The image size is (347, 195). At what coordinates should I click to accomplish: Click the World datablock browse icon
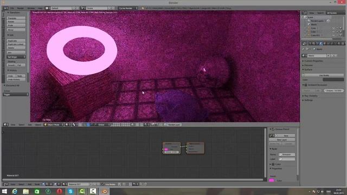(305, 56)
